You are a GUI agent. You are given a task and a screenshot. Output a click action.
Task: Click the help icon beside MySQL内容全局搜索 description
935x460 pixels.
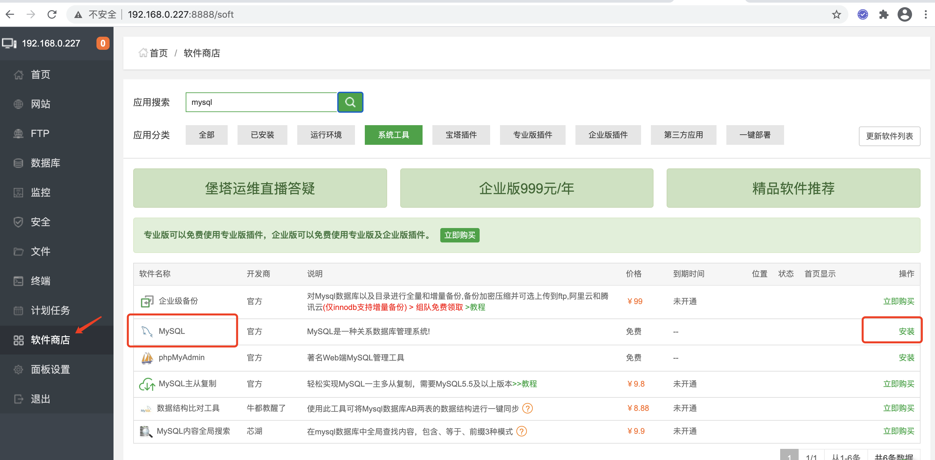(522, 431)
